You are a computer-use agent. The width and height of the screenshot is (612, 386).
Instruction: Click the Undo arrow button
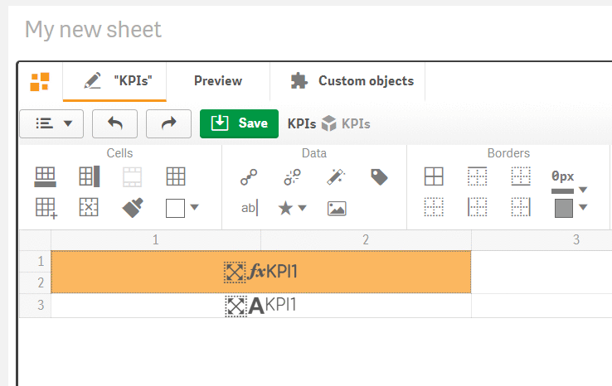[x=114, y=123]
